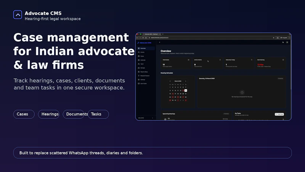Click the Request Feature sidebar icon
Viewport: 305px width, 172px height.
pos(139,76)
